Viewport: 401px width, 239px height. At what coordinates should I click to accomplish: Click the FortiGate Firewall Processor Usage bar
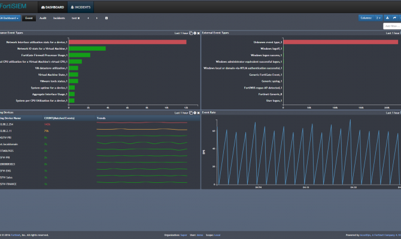click(80, 55)
